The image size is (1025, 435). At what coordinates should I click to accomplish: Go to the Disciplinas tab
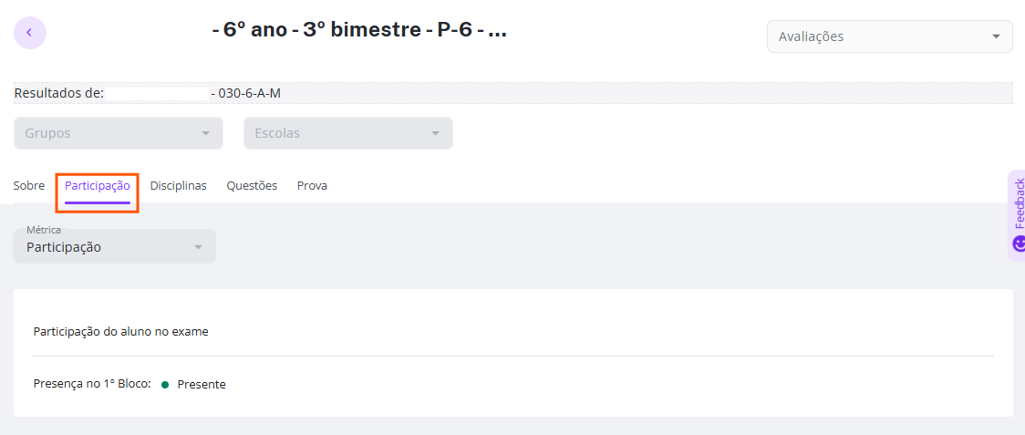coord(179,186)
